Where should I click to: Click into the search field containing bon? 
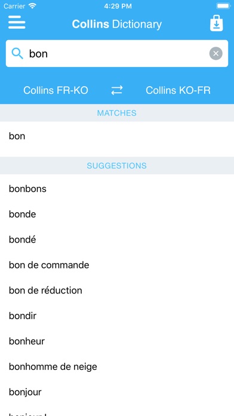[117, 54]
